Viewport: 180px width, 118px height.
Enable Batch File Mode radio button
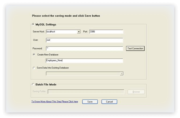pyautogui.click(x=33, y=84)
